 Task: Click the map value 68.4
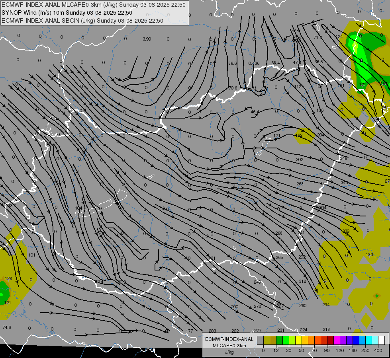click(x=275, y=63)
